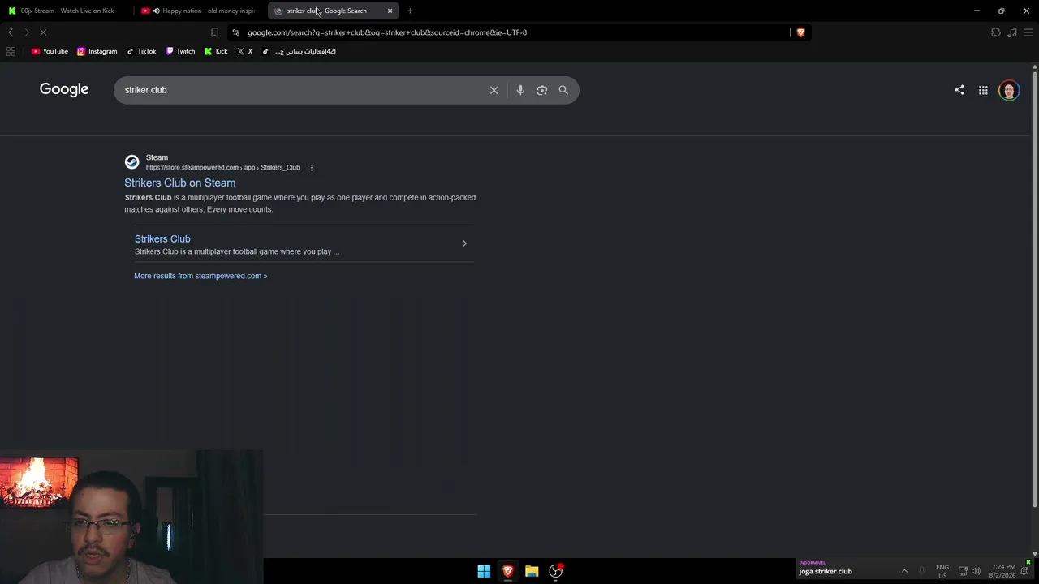Open the X bookmark
1039x584 pixels.
click(x=244, y=51)
